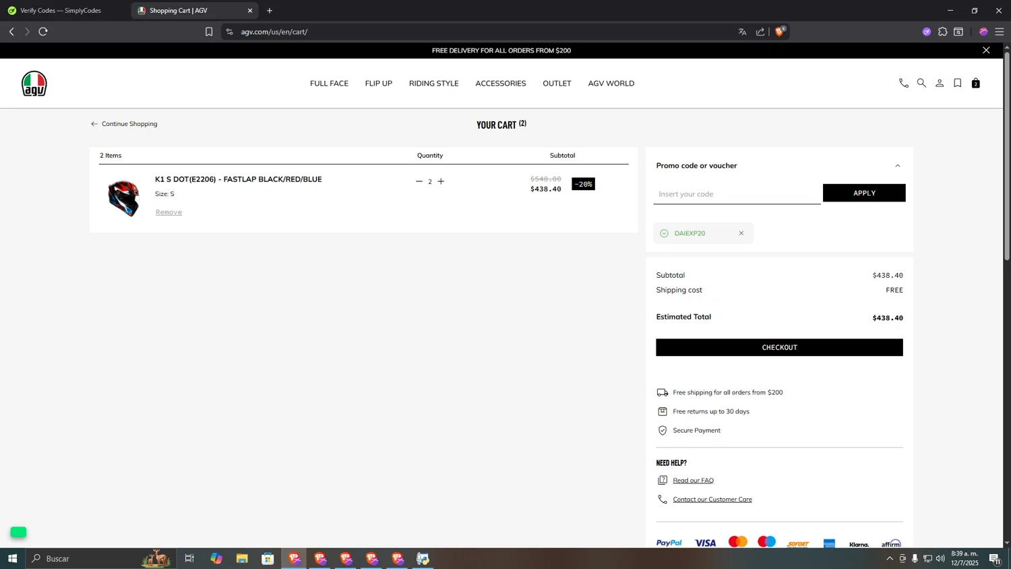Open Microsoft Store from taskbar
Image resolution: width=1011 pixels, height=569 pixels.
(x=268, y=559)
